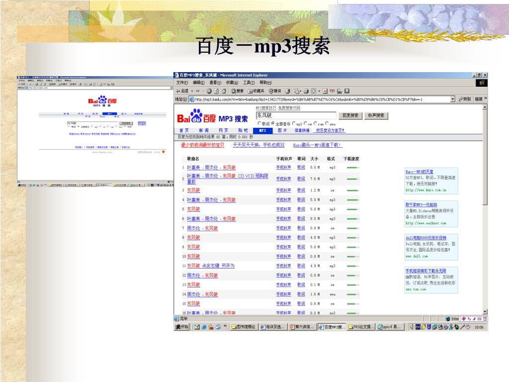Open the 编辑(E) menu
The image size is (509, 382).
199,83
